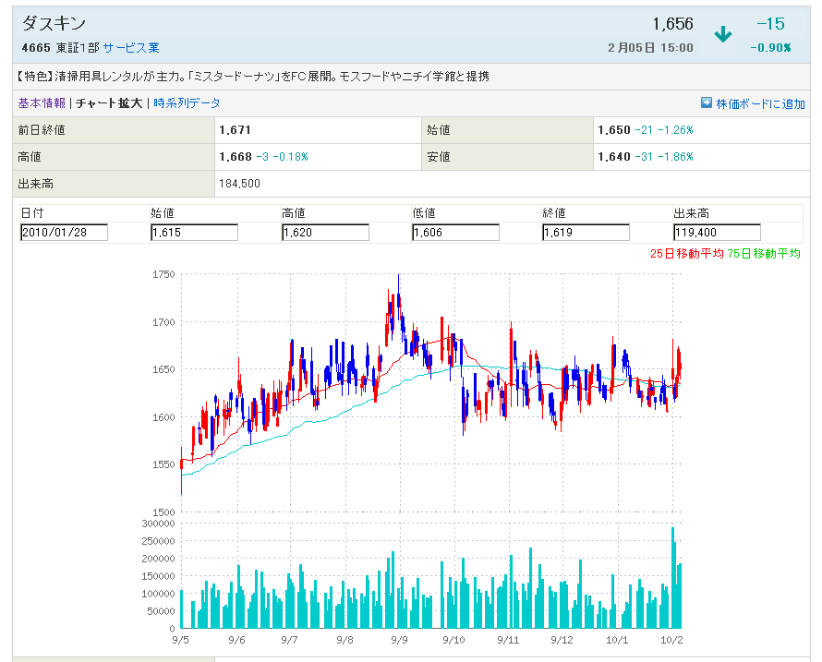Screen dimensions: 822x662
Task: Open the サービス業 sector link
Action: (131, 48)
